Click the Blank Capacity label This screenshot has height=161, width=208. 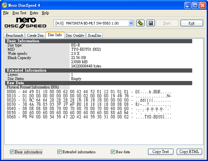click(x=19, y=58)
